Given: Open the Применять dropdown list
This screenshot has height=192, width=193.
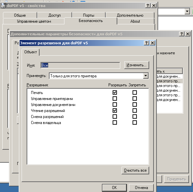Looking at the screenshot, I should (x=145, y=76).
